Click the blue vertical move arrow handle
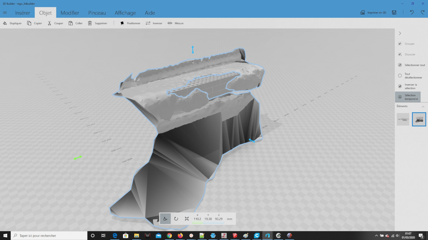Viewport: 428px width, 240px height. [x=193, y=49]
